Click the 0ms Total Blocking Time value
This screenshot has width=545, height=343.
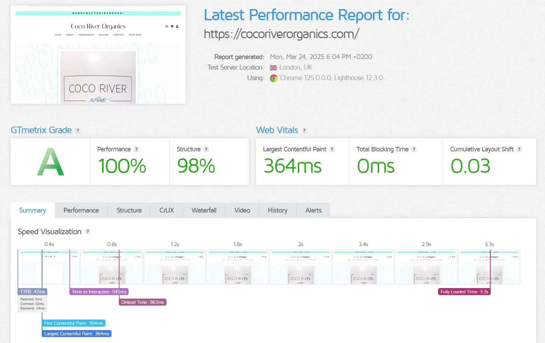tap(376, 166)
